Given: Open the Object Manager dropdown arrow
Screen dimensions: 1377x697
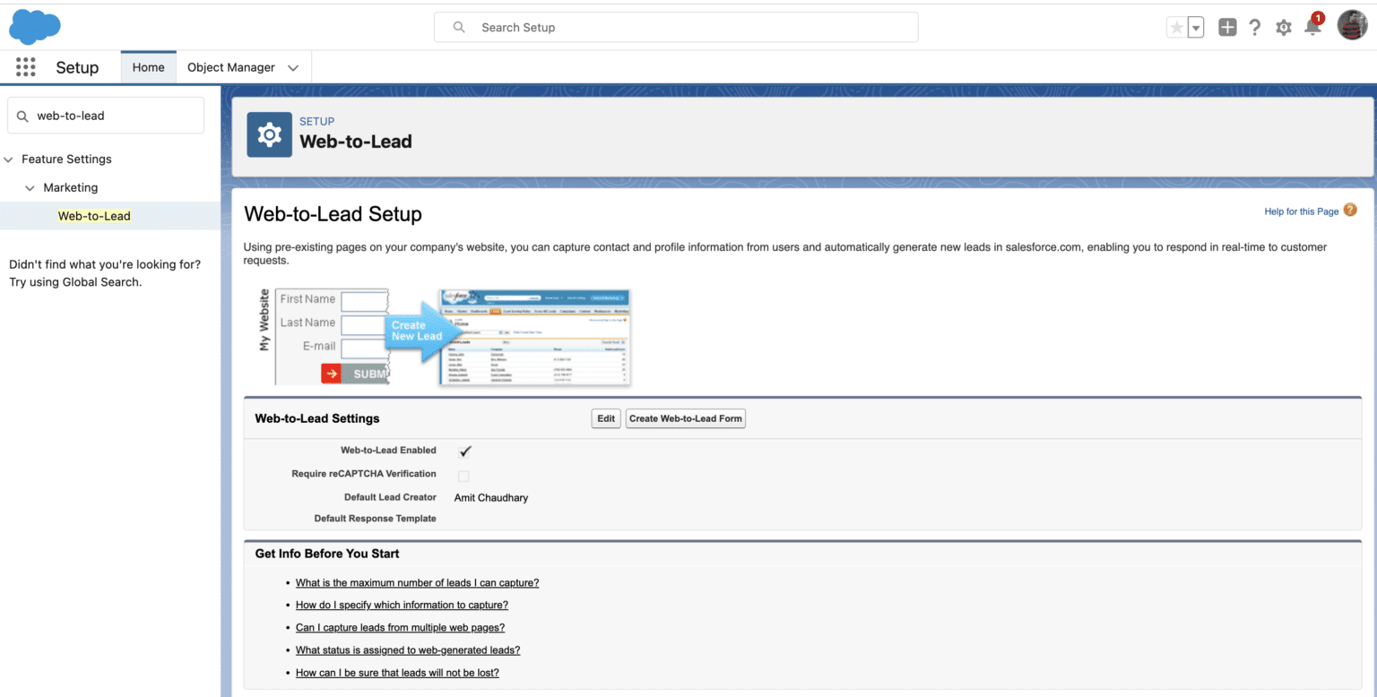Looking at the screenshot, I should [293, 67].
